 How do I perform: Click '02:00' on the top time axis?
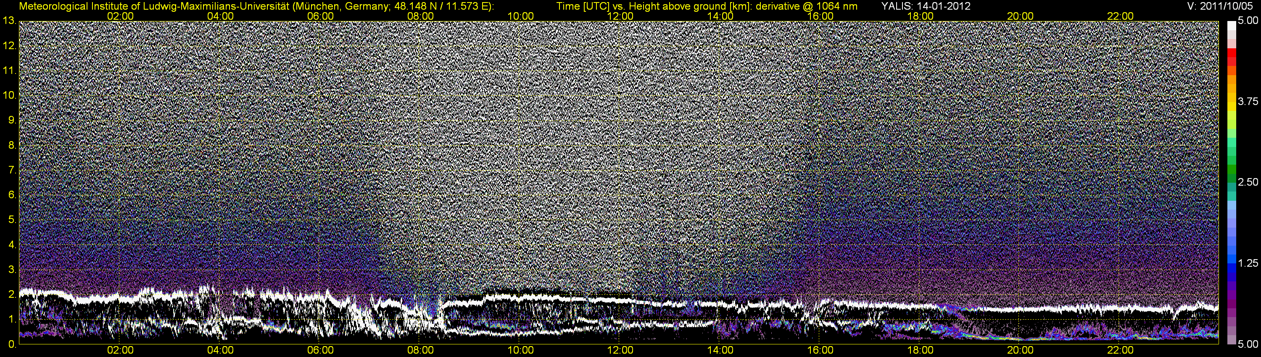tap(120, 16)
